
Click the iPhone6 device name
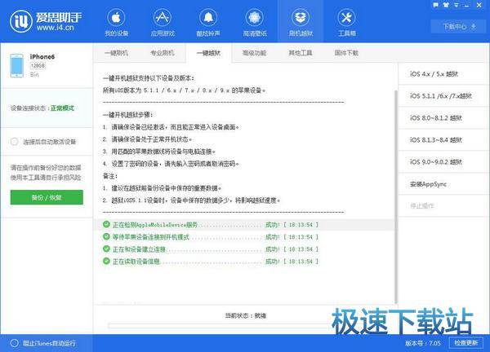pyautogui.click(x=42, y=57)
